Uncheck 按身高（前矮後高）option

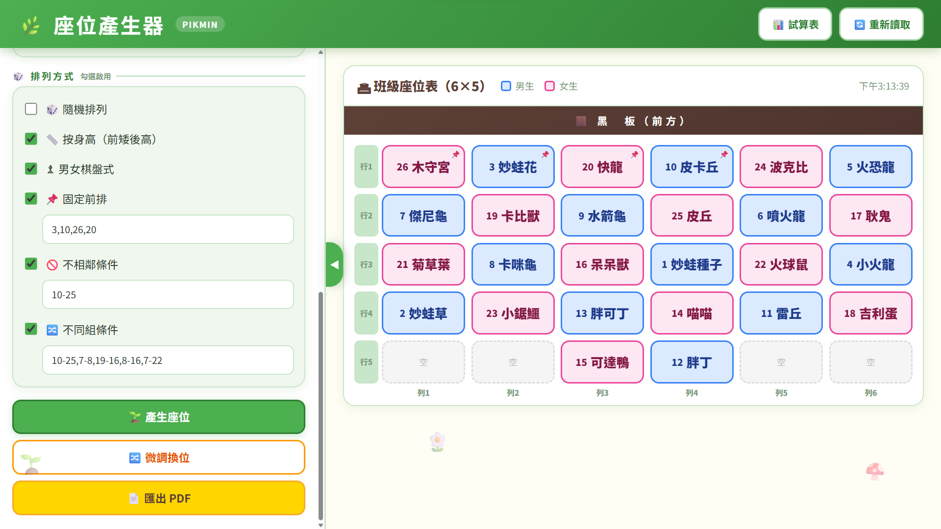pyautogui.click(x=31, y=139)
